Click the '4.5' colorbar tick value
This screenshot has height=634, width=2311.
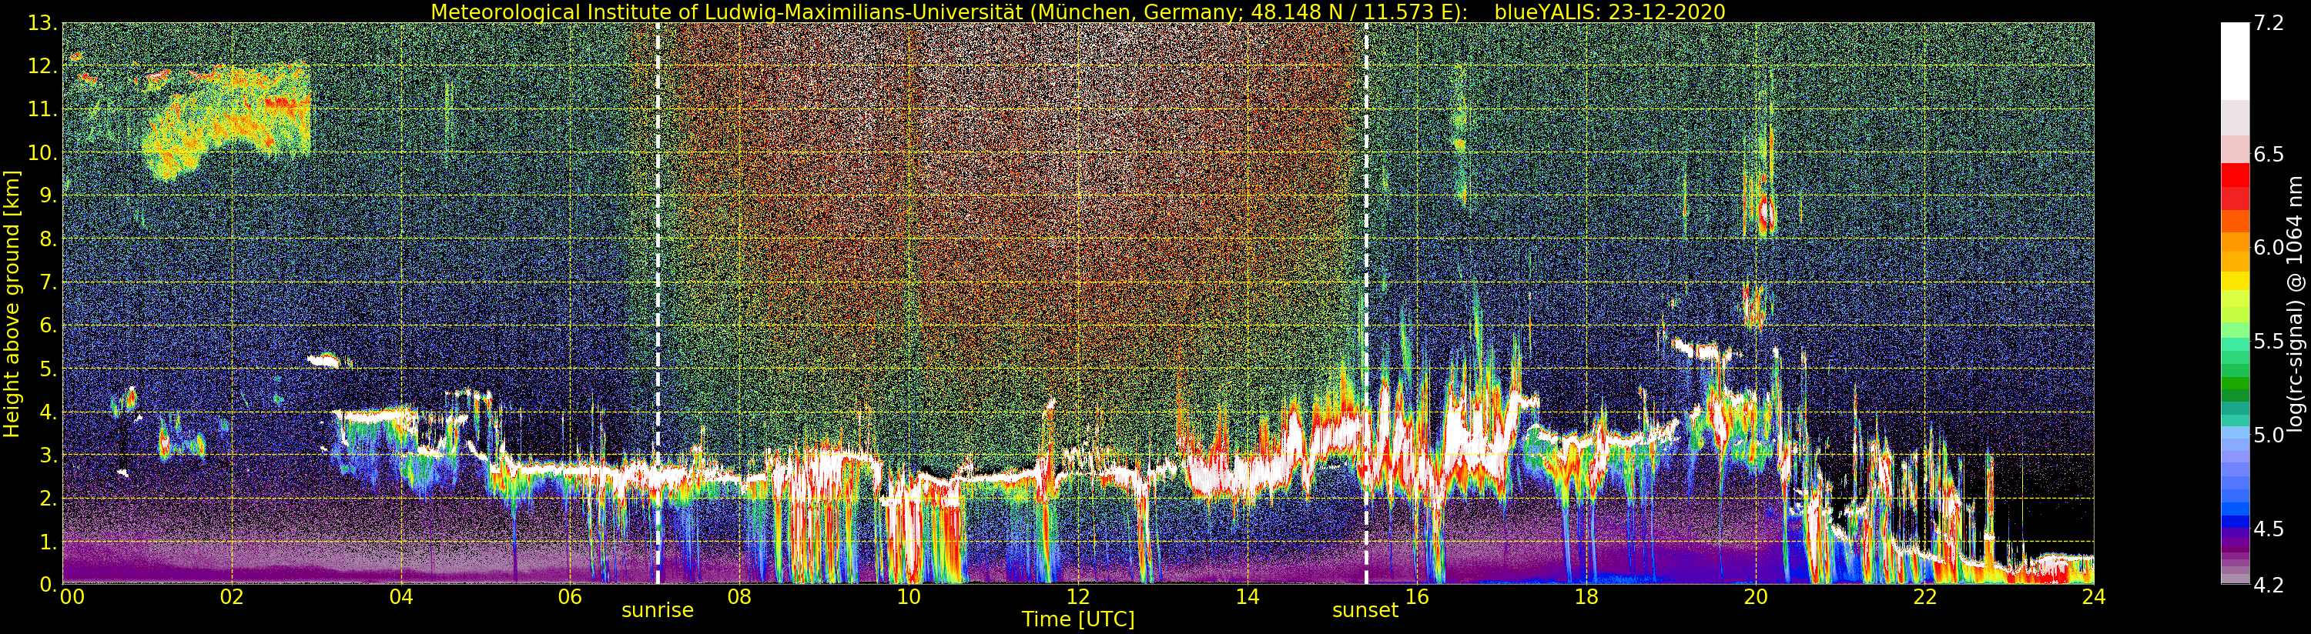coord(2269,529)
